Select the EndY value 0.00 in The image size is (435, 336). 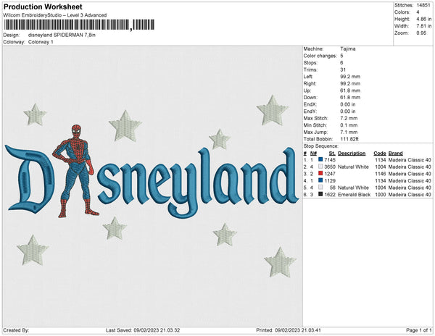pos(348,112)
